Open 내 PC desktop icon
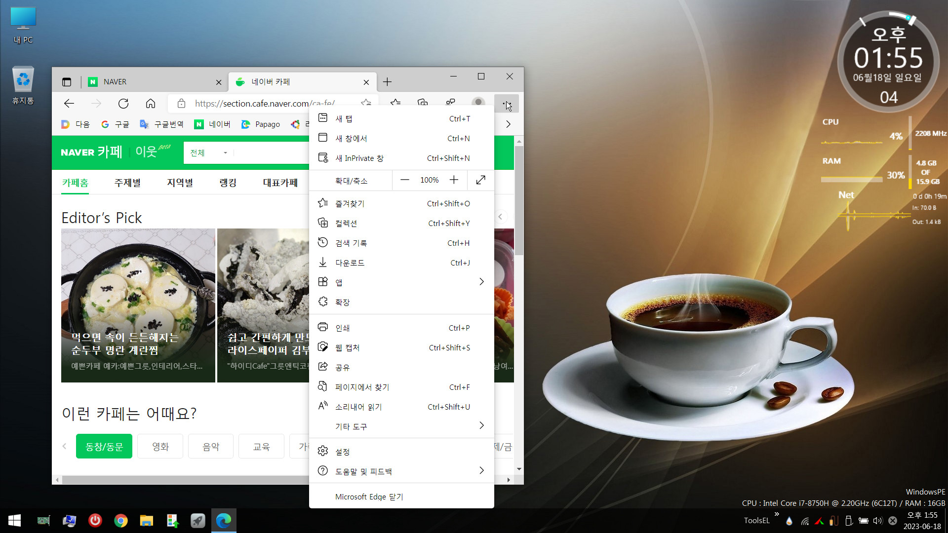This screenshot has height=533, width=948. point(23,26)
